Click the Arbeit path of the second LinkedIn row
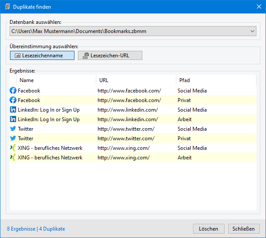266x238 pixels. pos(185,119)
